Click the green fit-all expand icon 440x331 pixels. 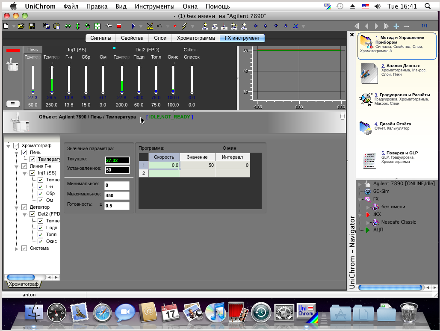tap(97, 26)
